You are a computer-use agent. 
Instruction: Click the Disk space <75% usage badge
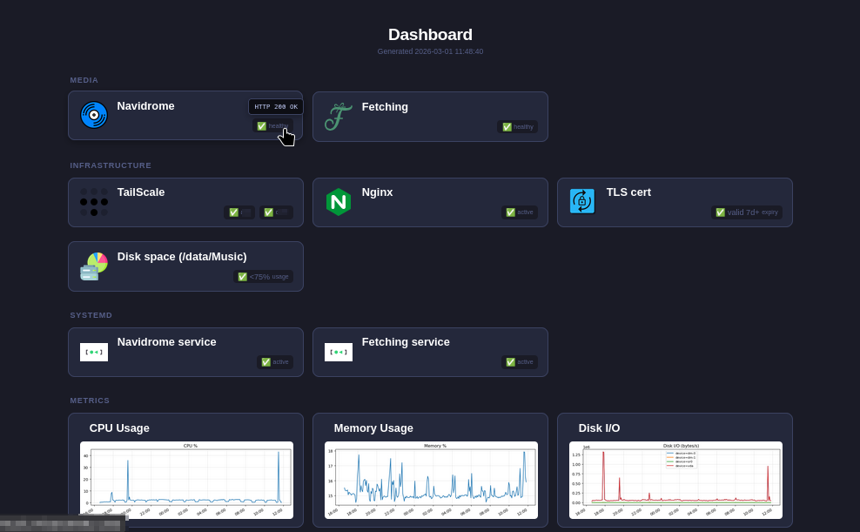(263, 277)
